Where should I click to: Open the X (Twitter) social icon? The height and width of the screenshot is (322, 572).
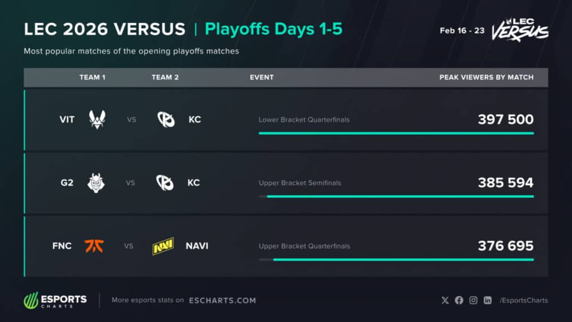445,300
